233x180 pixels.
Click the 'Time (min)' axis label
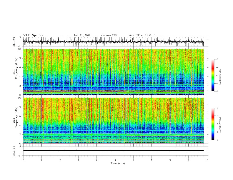click(118, 163)
